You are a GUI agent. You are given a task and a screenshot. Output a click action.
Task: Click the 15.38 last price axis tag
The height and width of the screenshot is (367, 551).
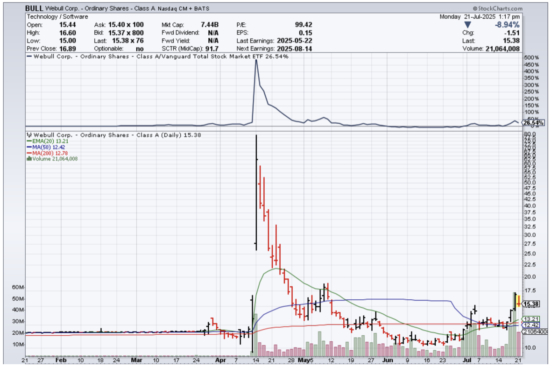pos(530,304)
